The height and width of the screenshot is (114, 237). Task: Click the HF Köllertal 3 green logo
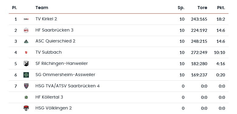(x=26, y=97)
